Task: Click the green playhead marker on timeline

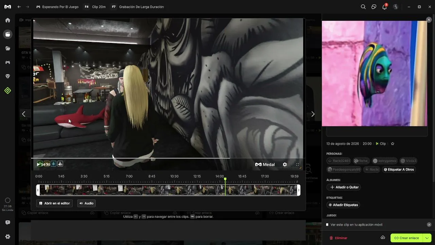Action: point(225,179)
